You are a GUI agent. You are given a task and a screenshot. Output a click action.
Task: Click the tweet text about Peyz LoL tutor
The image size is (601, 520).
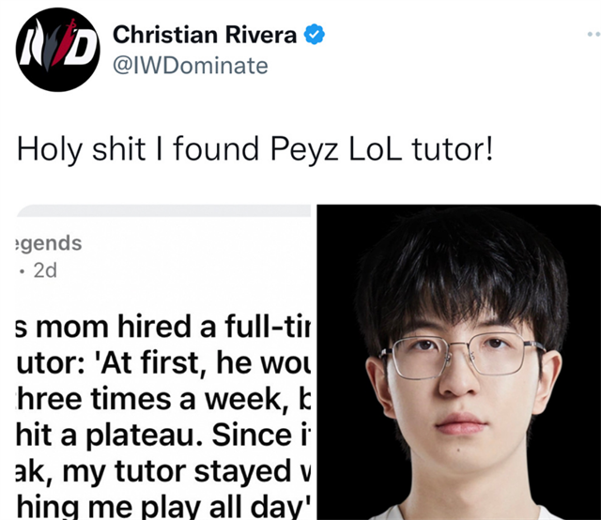254,149
